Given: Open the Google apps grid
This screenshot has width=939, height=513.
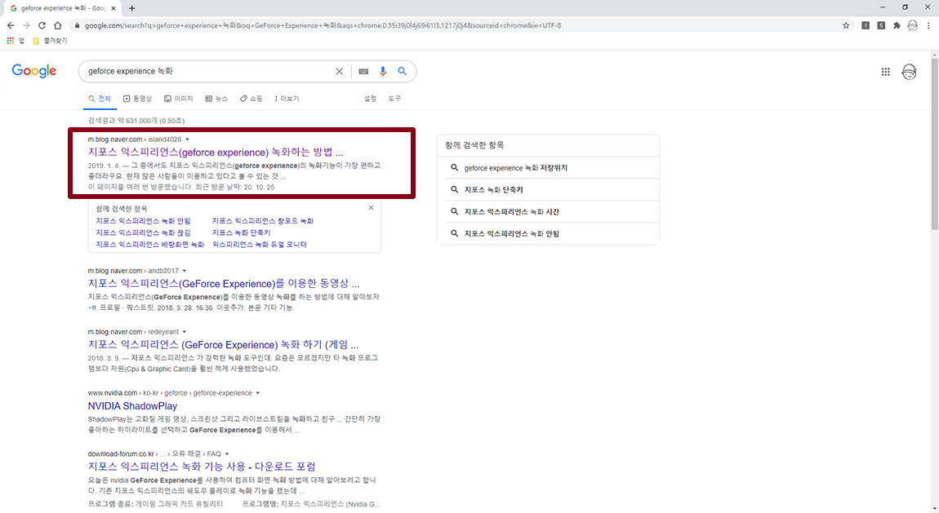Looking at the screenshot, I should pyautogui.click(x=885, y=72).
